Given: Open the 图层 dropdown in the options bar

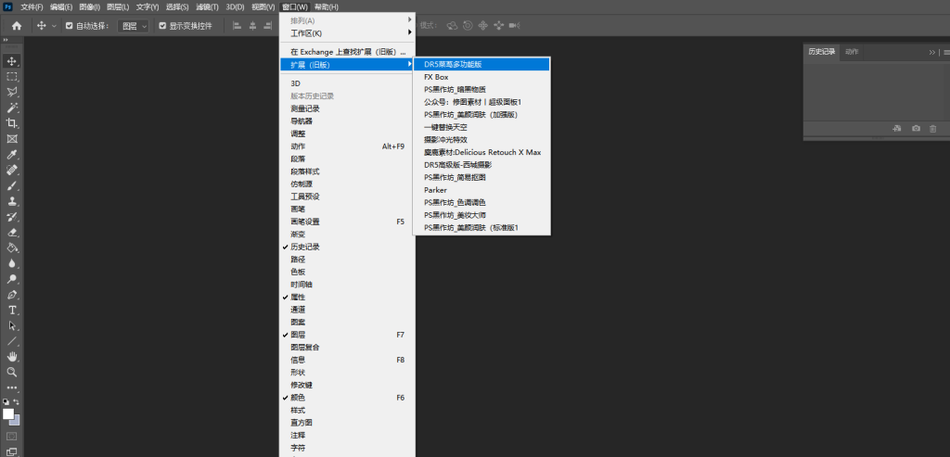Looking at the screenshot, I should pyautogui.click(x=135, y=26).
